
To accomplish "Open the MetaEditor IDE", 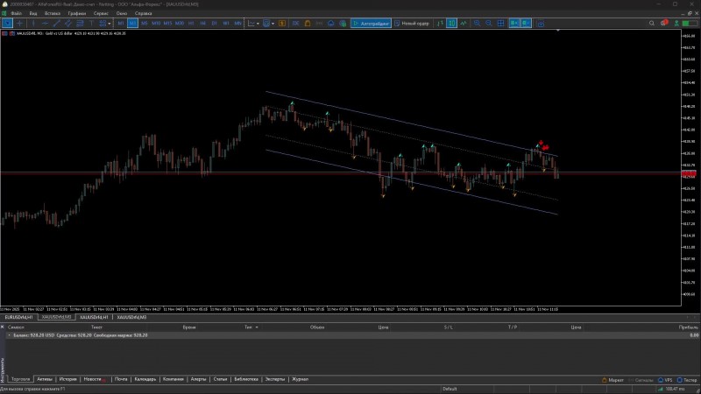I will tap(295, 24).
